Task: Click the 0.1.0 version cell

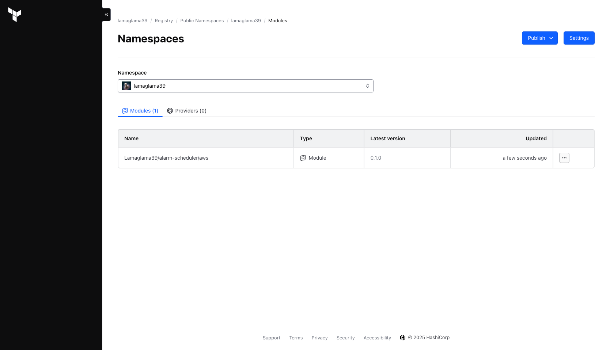Action: coord(407,158)
